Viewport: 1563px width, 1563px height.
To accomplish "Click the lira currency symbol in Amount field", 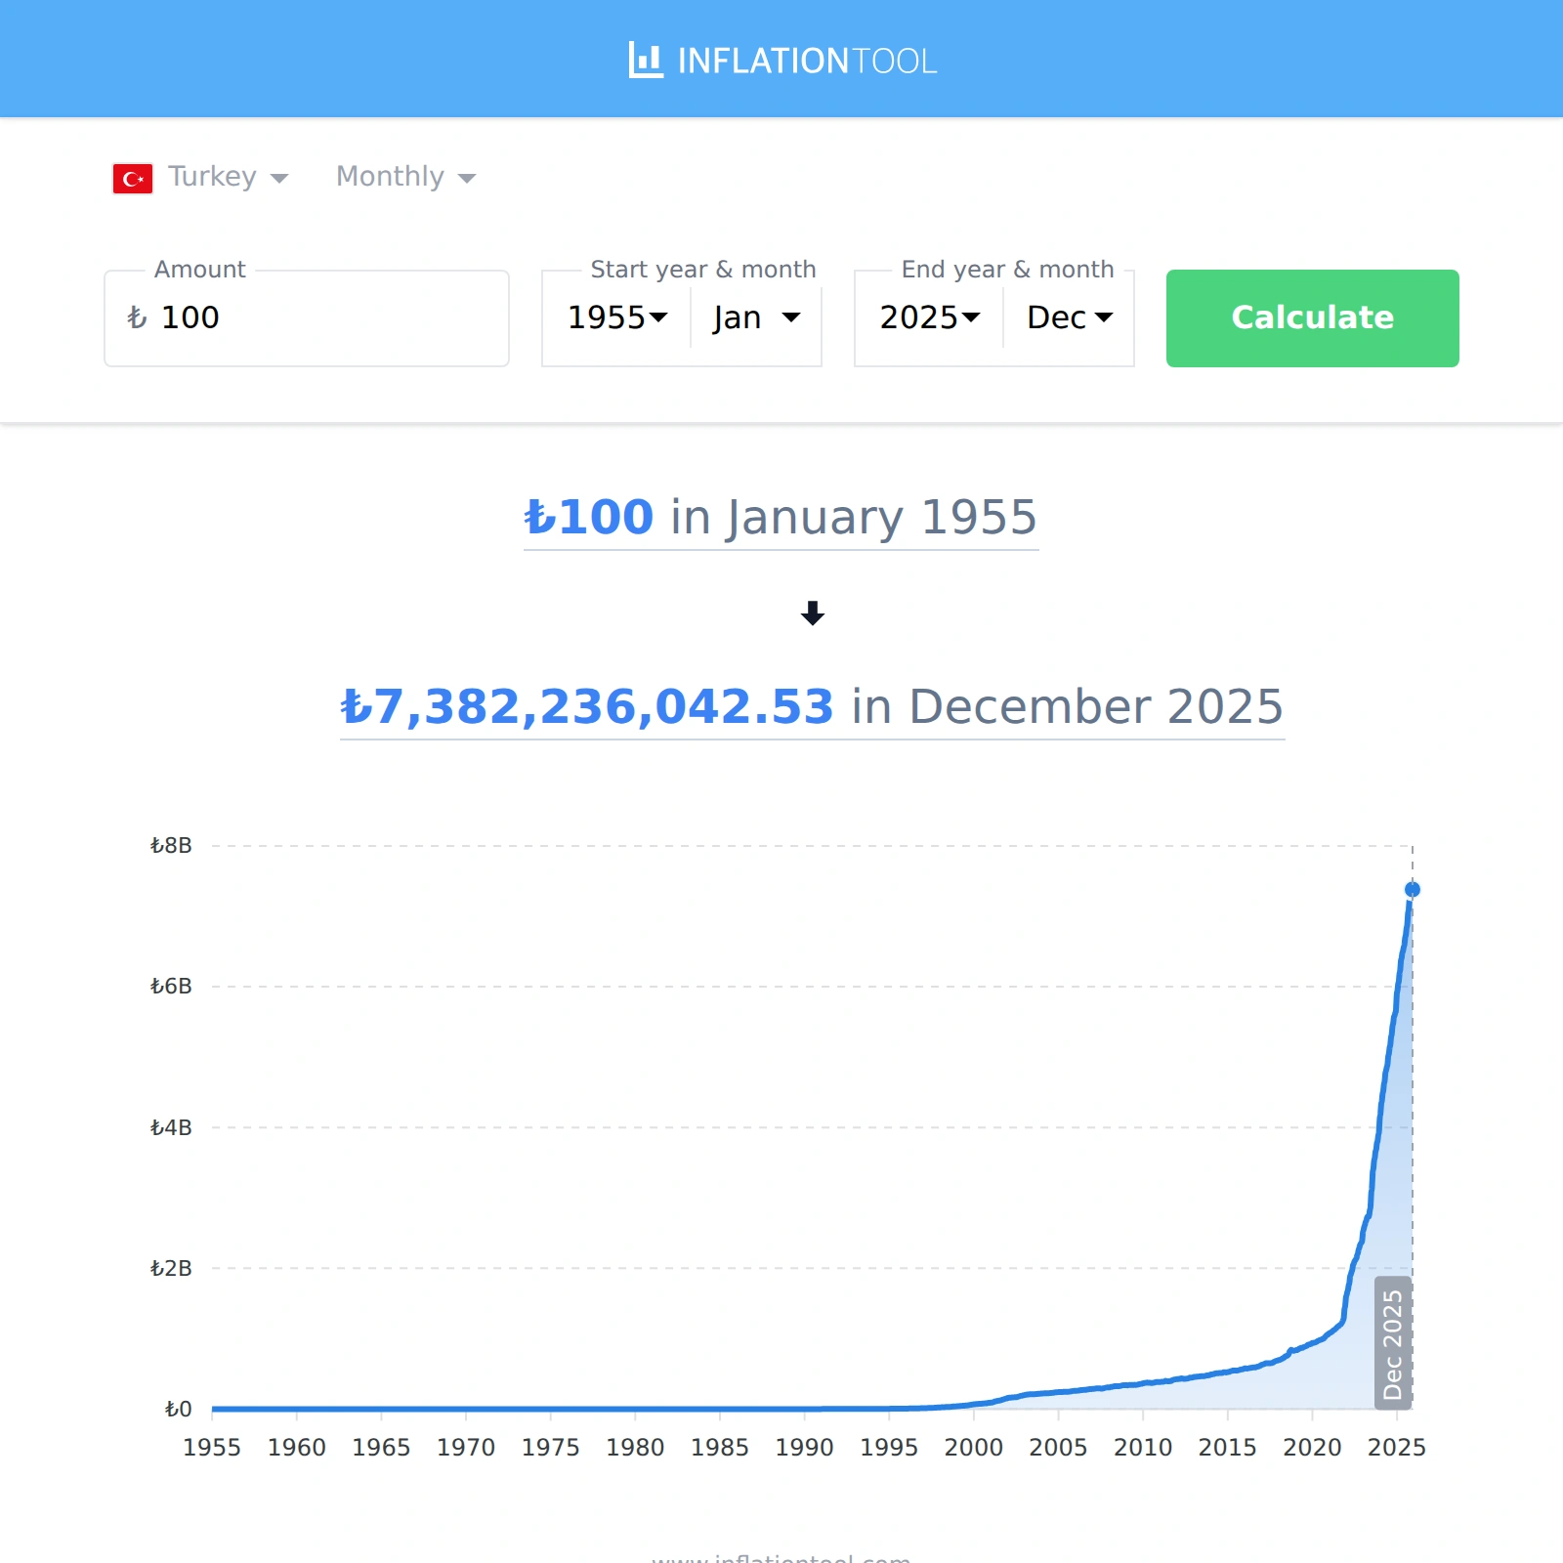I will (137, 317).
